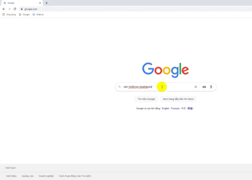The image size is (252, 180).
Task: Click the browser forward arrow
Action: 9,9
